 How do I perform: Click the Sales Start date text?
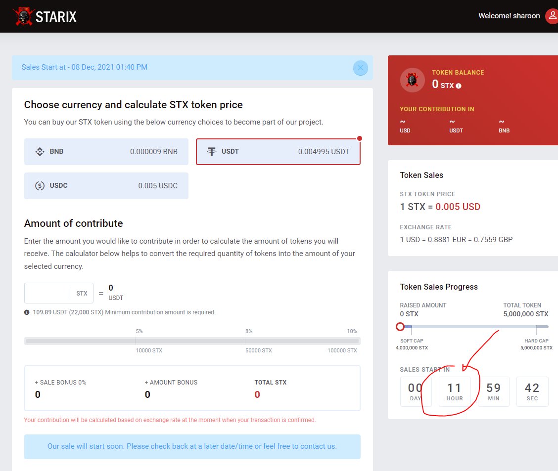[84, 67]
